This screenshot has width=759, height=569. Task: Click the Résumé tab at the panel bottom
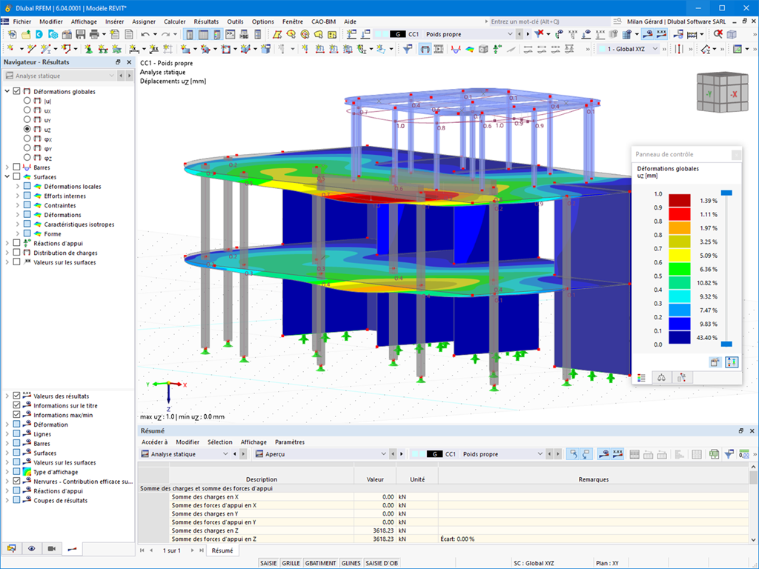click(x=222, y=550)
